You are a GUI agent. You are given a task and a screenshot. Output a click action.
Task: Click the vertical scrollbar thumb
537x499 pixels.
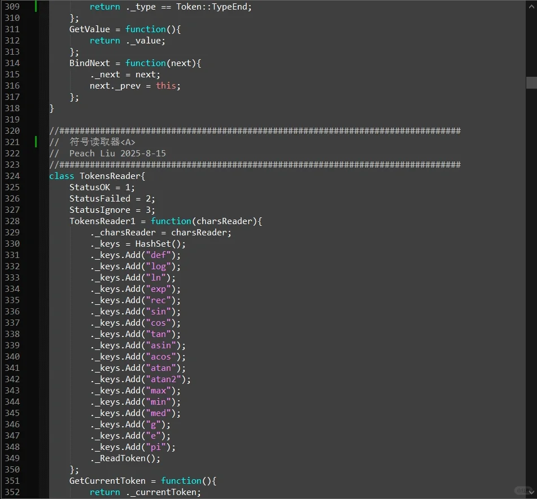pos(531,82)
